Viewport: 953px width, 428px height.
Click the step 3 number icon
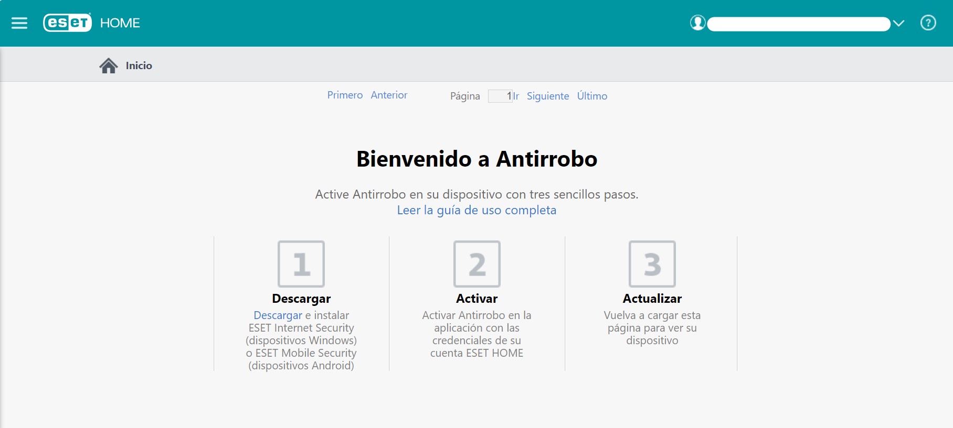click(652, 264)
